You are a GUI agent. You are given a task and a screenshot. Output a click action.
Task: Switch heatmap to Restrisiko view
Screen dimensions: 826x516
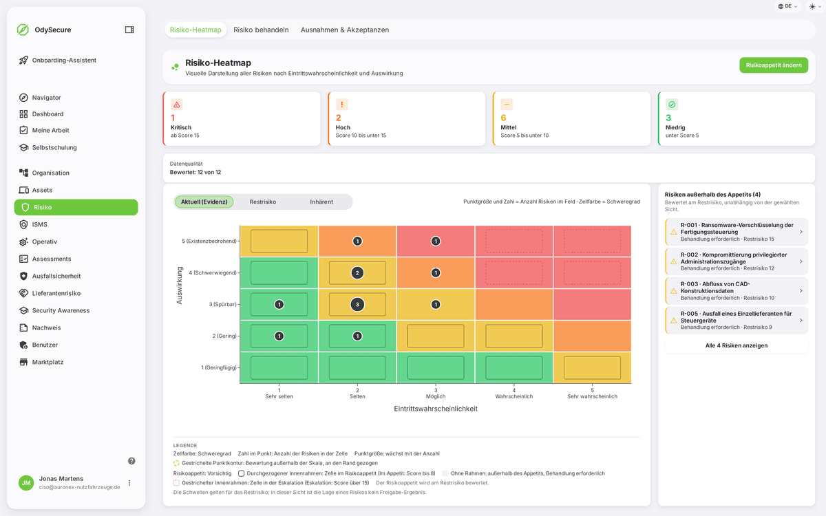[263, 202]
